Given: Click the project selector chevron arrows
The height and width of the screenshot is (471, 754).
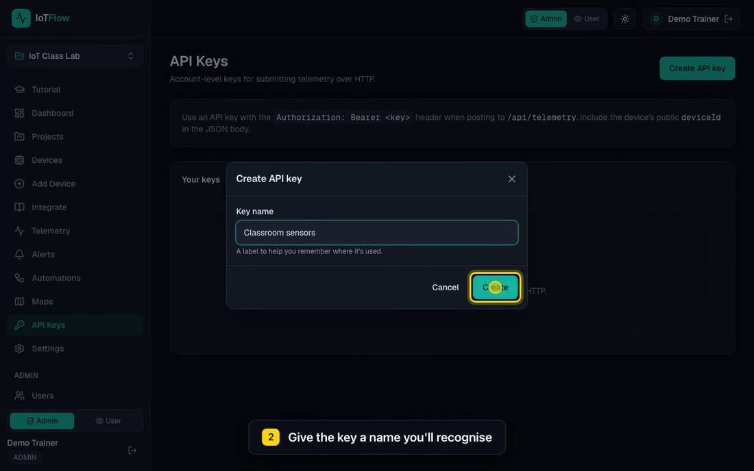Looking at the screenshot, I should [x=131, y=56].
